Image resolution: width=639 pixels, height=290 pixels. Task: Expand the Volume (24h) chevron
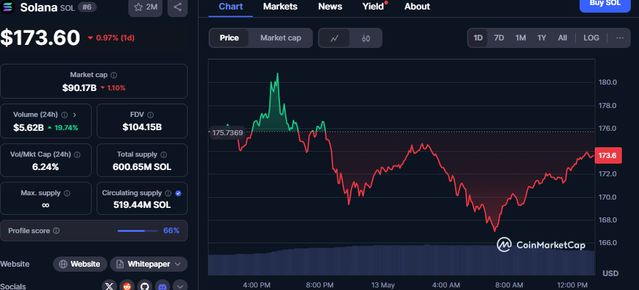click(75, 115)
